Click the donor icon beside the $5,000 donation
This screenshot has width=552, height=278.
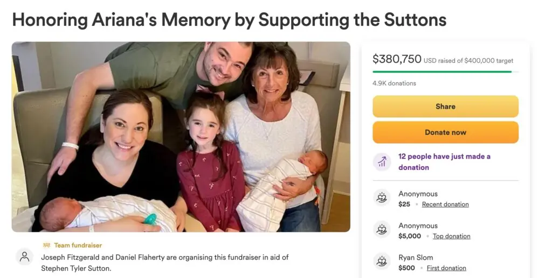(x=382, y=230)
